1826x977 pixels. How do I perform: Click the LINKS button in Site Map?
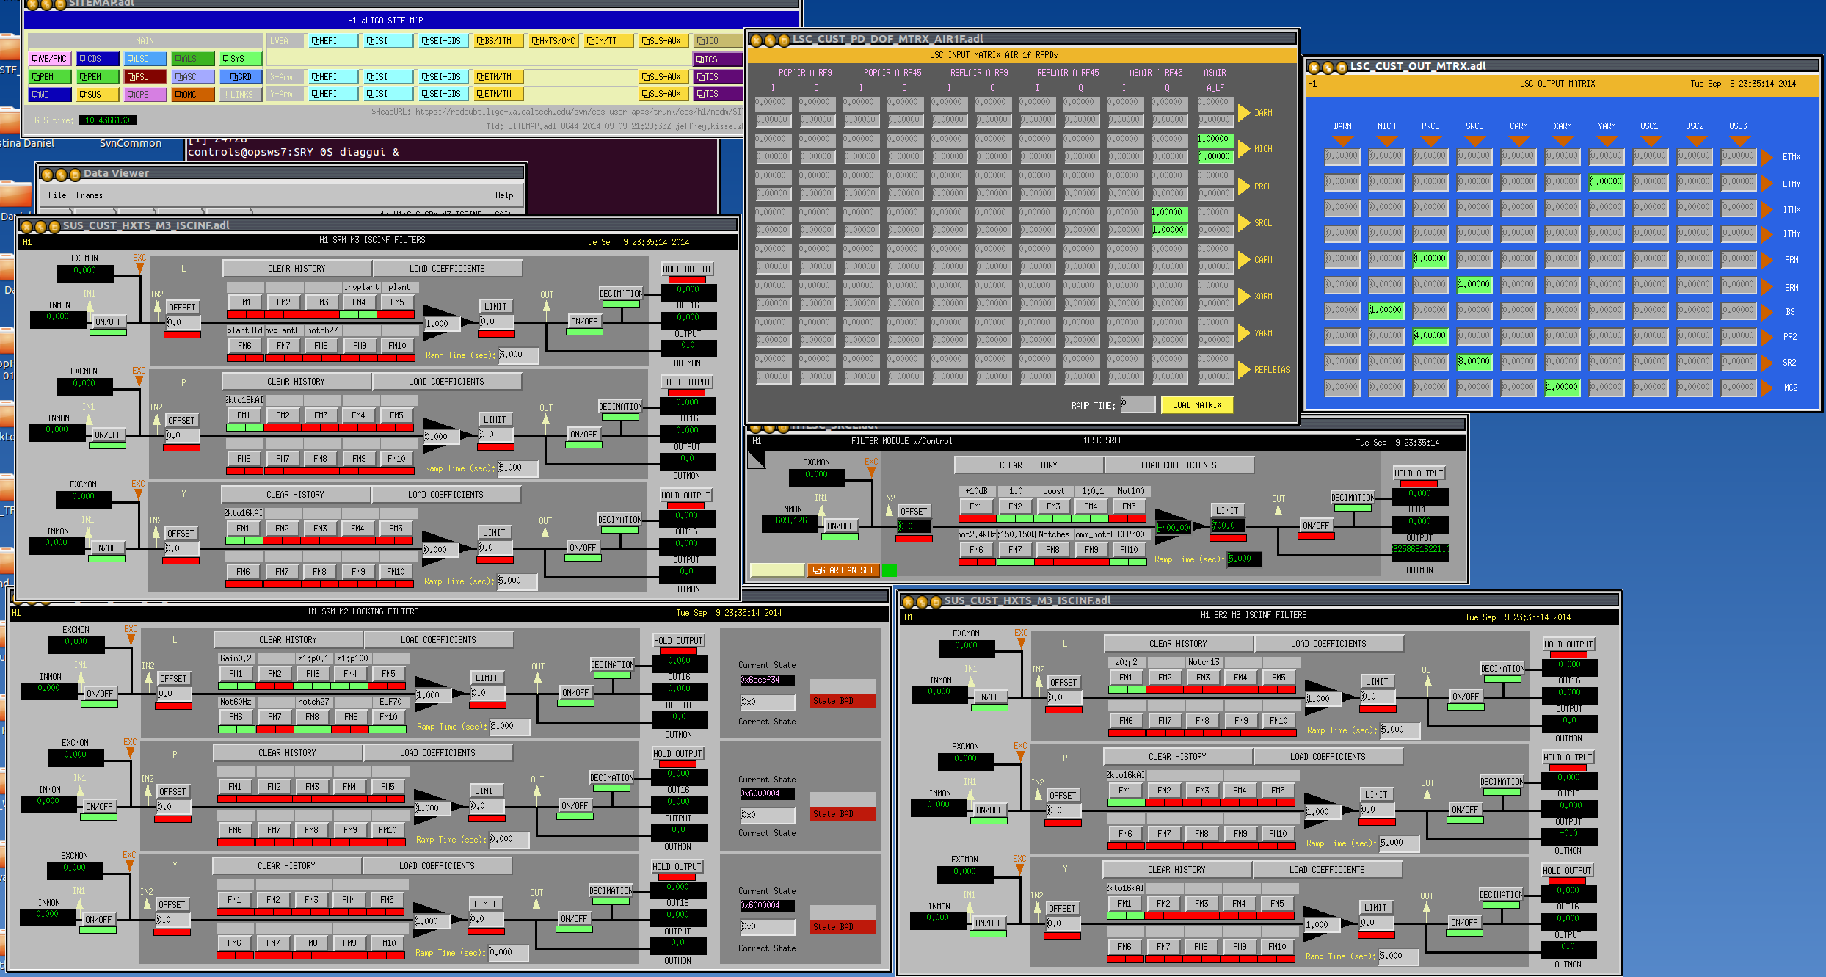click(x=241, y=95)
